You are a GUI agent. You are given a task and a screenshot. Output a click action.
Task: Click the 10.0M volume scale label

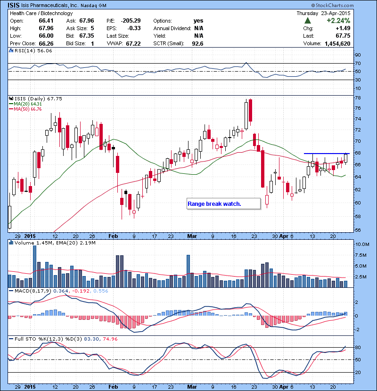362,244
